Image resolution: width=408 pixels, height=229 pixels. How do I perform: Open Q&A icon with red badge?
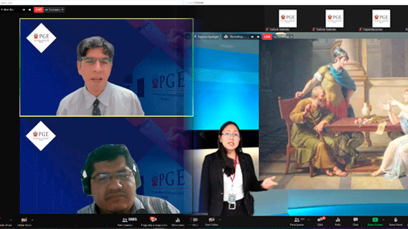point(320,221)
